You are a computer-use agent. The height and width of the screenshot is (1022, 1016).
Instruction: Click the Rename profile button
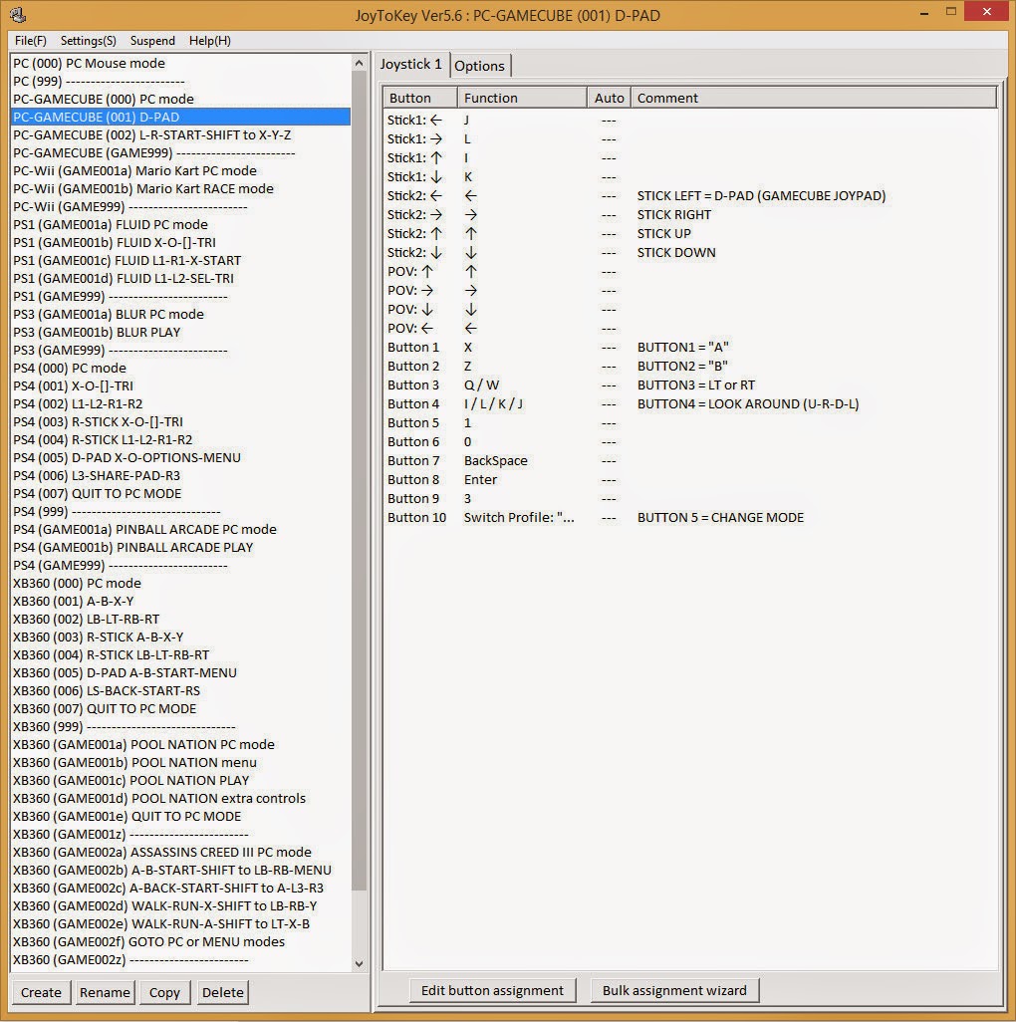point(105,992)
